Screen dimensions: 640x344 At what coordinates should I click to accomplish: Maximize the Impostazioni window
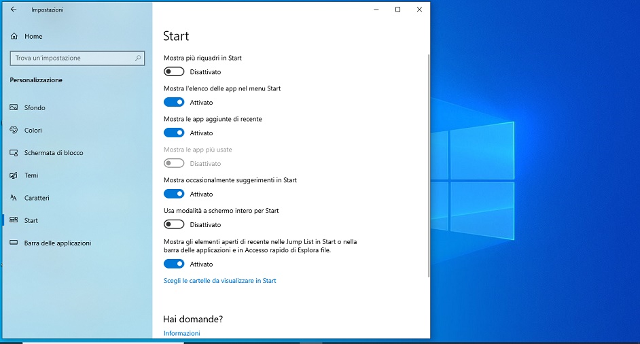point(397,10)
